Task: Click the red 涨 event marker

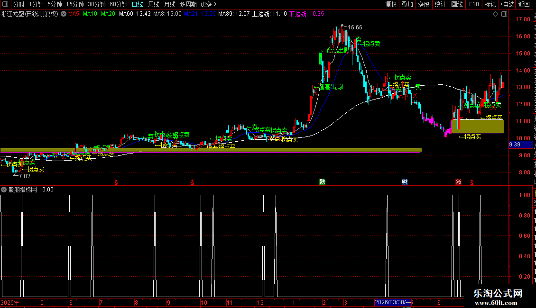Action: [x=458, y=181]
